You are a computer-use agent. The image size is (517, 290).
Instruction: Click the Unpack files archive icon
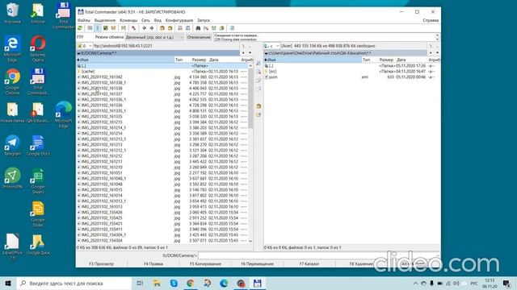click(170, 28)
